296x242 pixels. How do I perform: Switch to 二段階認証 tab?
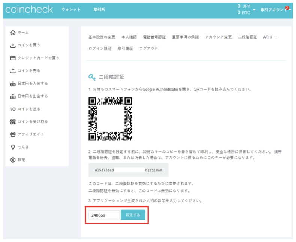coord(248,37)
